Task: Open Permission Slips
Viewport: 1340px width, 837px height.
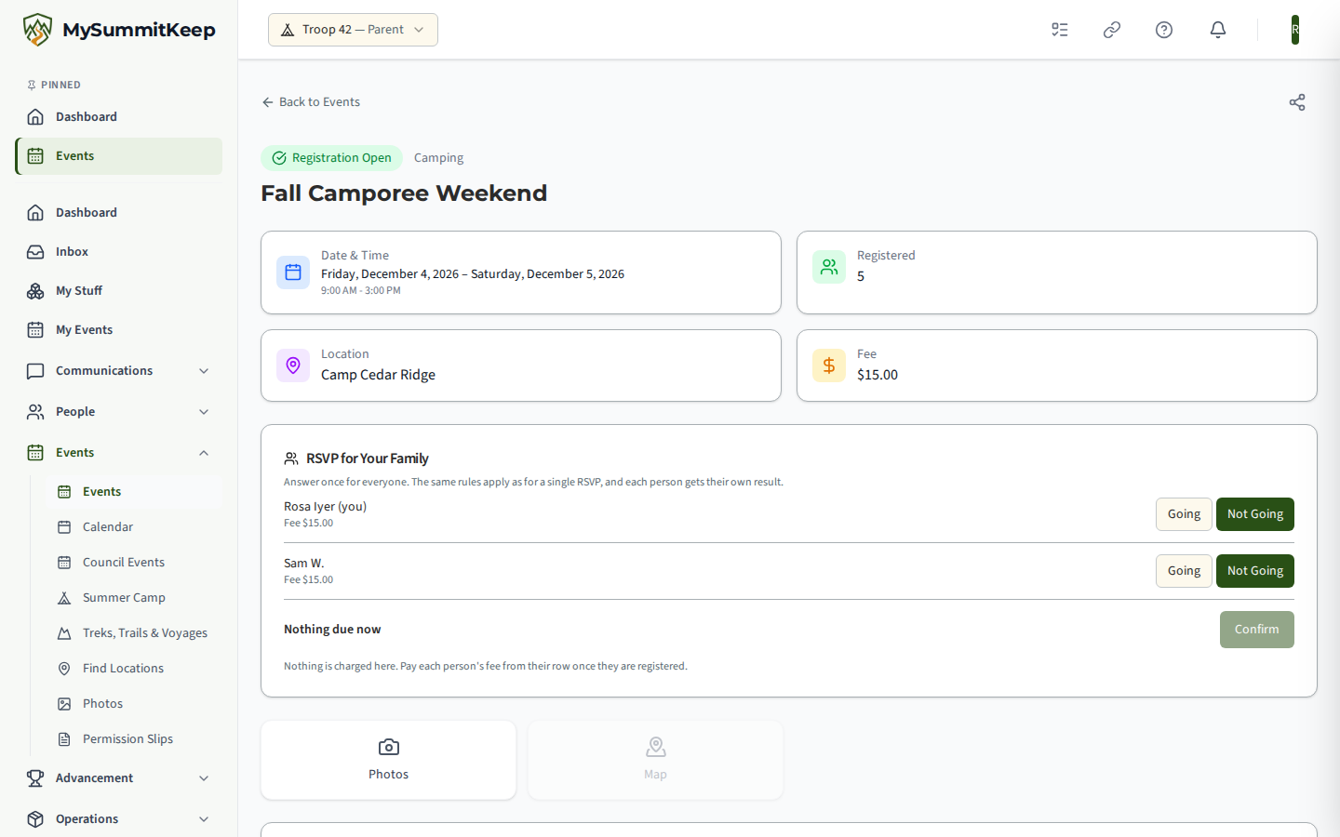Action: [134, 739]
